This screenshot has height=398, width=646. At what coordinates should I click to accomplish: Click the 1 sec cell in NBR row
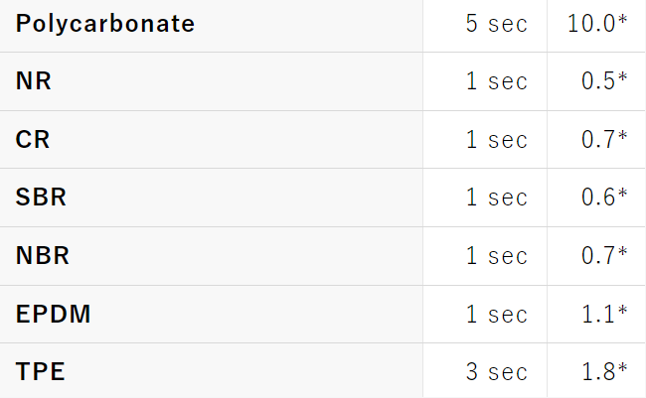pos(485,256)
